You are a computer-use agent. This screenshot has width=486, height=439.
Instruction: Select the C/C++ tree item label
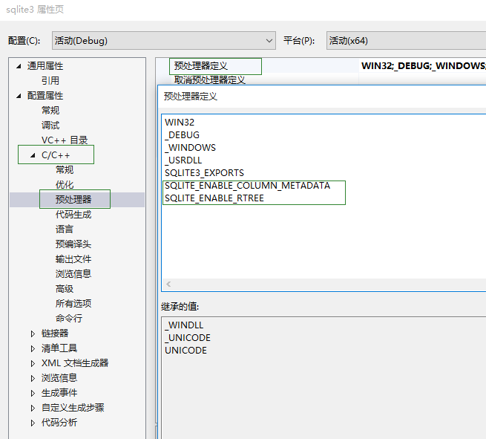(x=56, y=155)
